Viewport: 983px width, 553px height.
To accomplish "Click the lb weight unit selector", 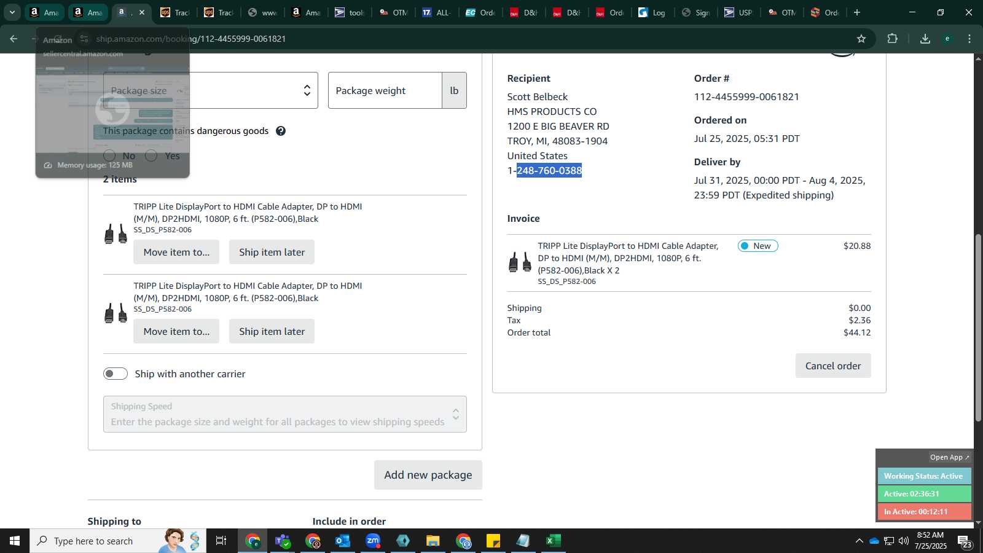I will point(454,90).
